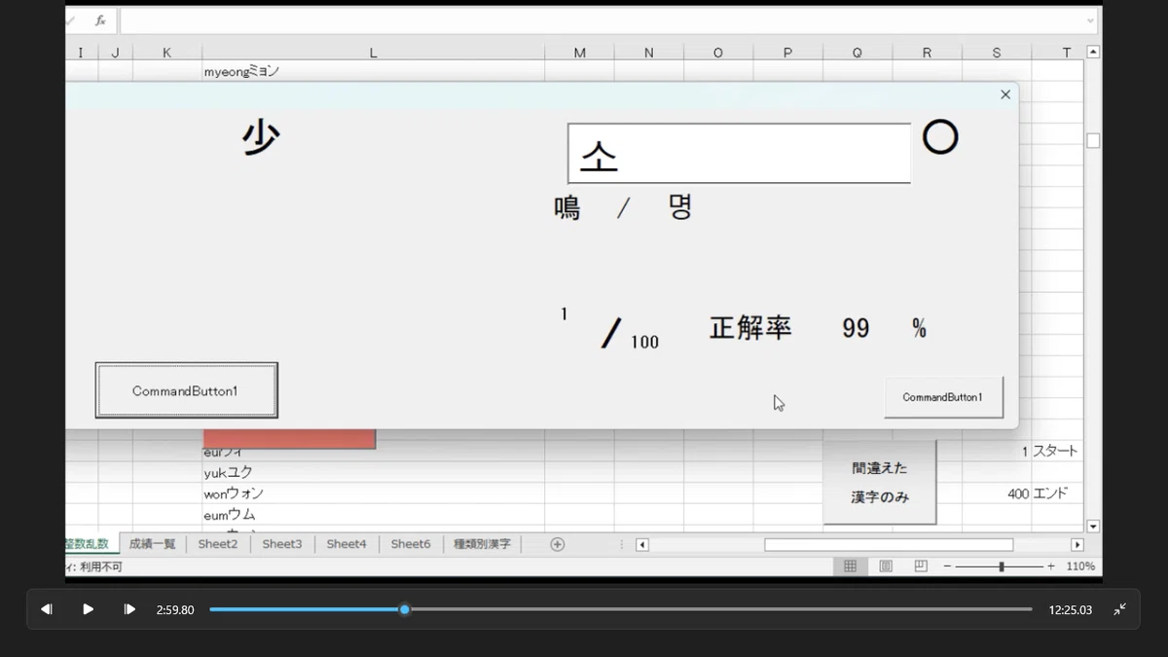This screenshot has width=1168, height=657.
Task: Click the sheet tab scroll dots handle
Action: tap(621, 545)
